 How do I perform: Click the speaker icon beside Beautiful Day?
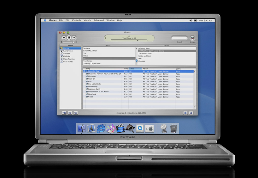coord(84,71)
